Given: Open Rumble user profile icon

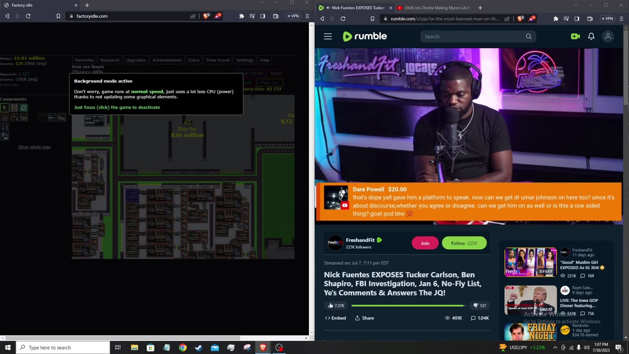Looking at the screenshot, I should pyautogui.click(x=608, y=36).
